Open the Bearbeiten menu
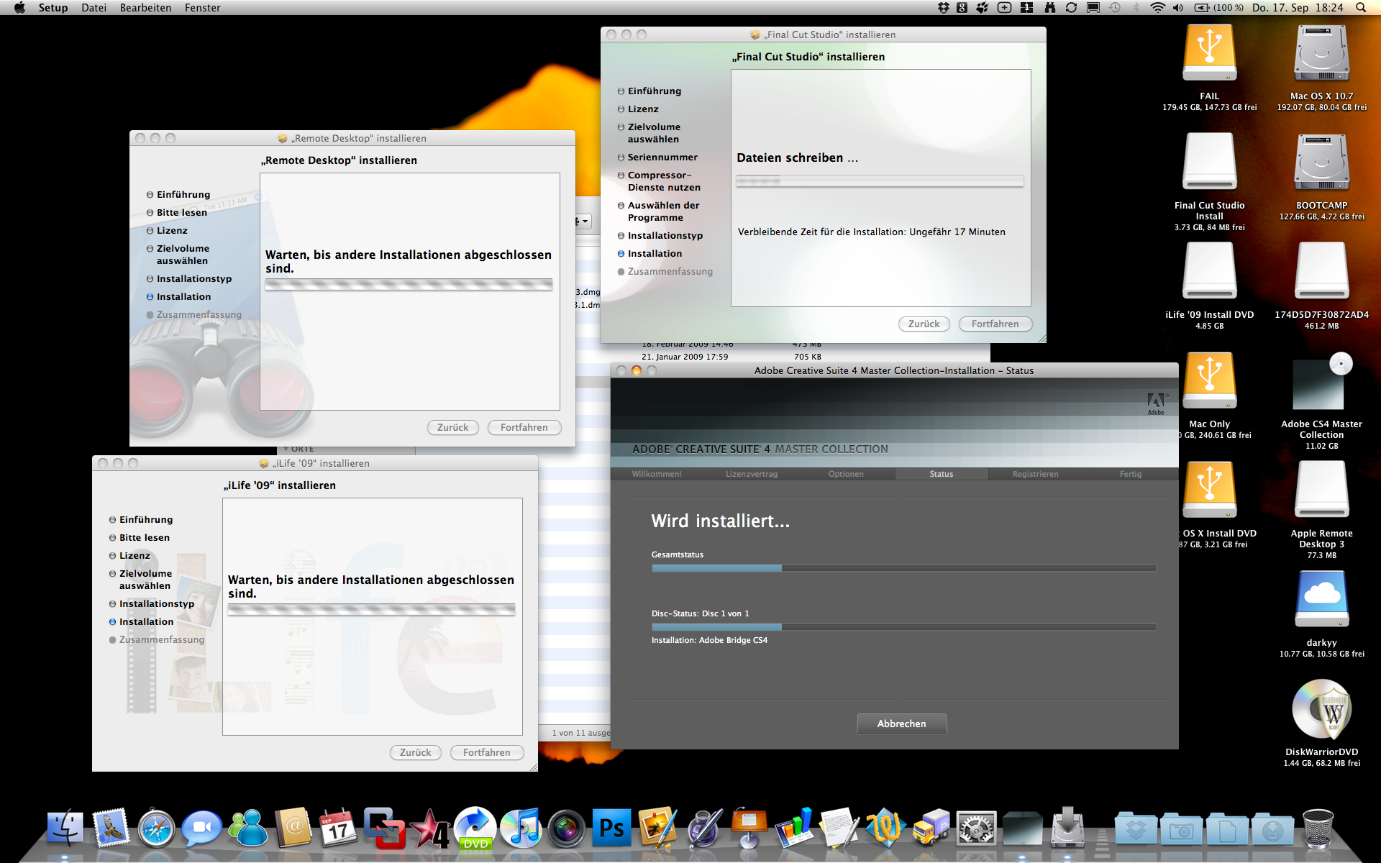Viewport: 1381px width, 863px height. [x=145, y=7]
